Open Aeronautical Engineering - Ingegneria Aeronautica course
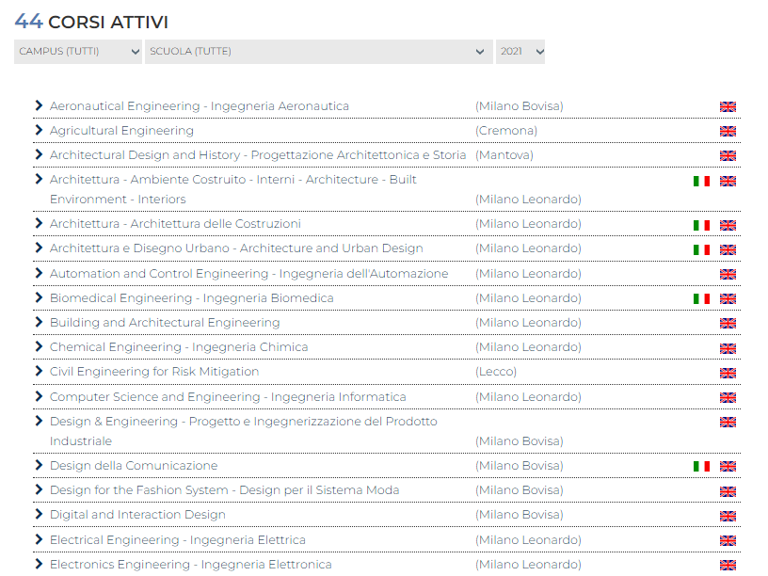The image size is (768, 576). click(x=200, y=106)
